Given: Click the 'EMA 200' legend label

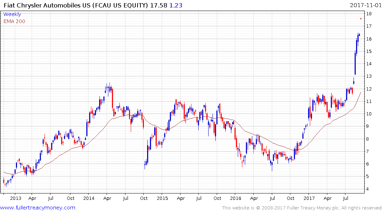Looking at the screenshot, I should 14,21.
